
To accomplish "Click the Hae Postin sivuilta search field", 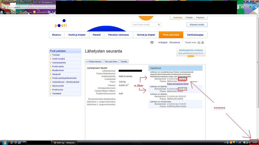I will click(x=144, y=25).
